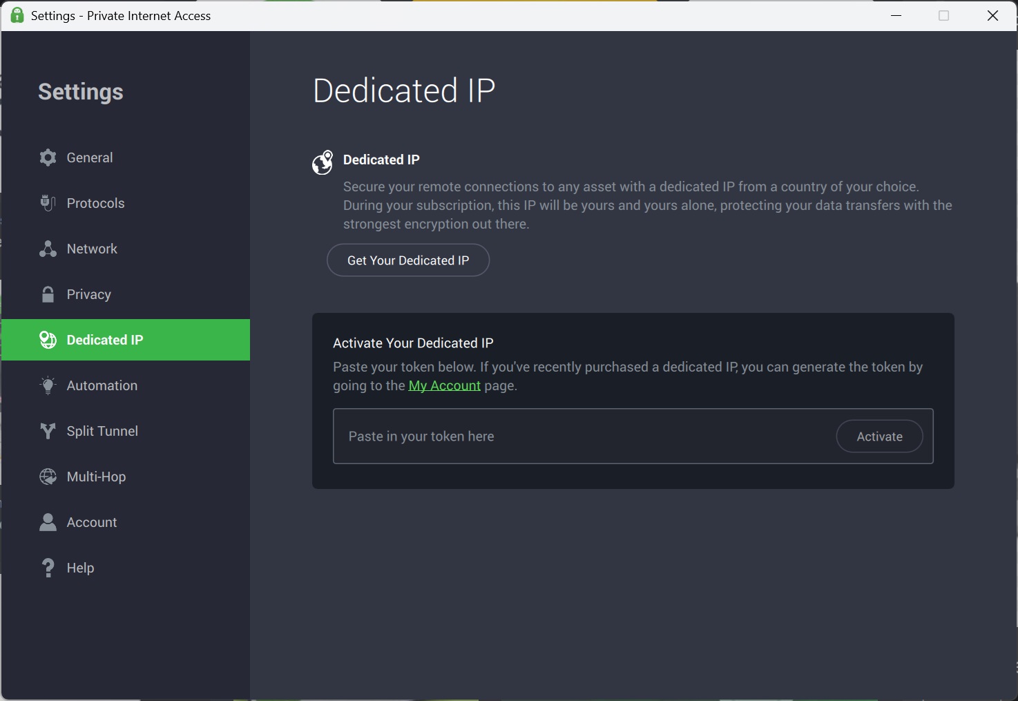Click the Automation lightbulb icon
1018x701 pixels.
48,385
